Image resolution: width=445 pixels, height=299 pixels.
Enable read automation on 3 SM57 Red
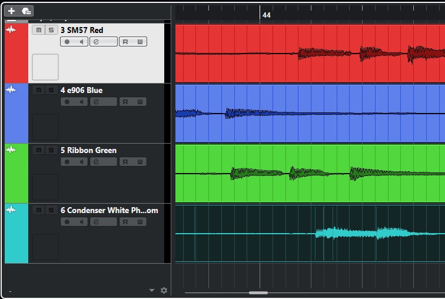point(125,42)
